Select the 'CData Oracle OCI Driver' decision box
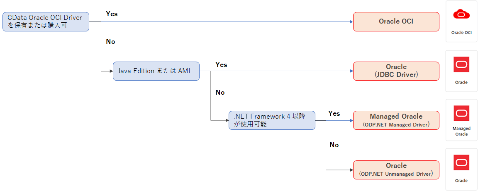Image resolution: width=478 pixels, height=191 pixels. tap(46, 21)
